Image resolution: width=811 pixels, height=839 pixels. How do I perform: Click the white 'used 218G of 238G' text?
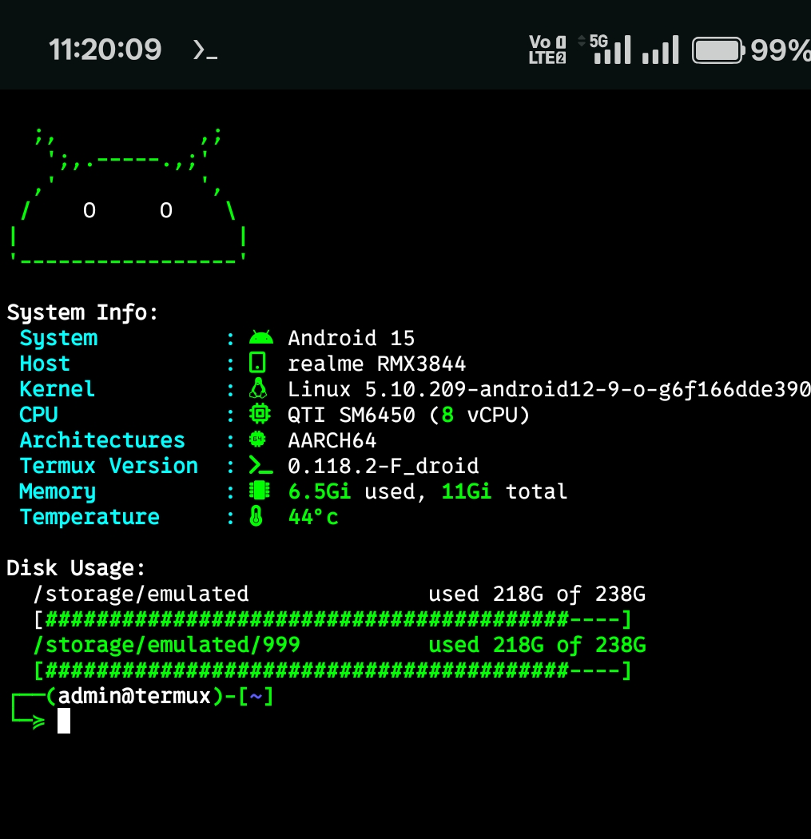coord(537,594)
